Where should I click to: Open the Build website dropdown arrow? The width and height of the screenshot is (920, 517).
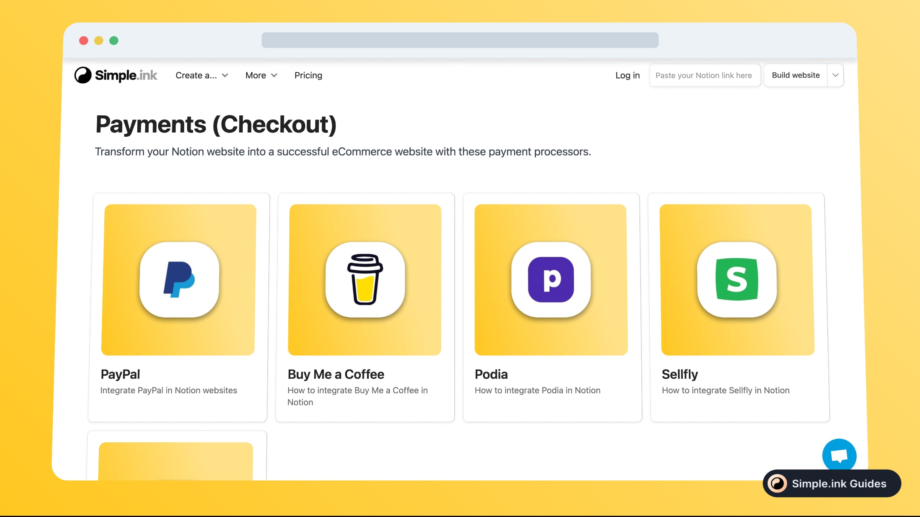tap(835, 75)
